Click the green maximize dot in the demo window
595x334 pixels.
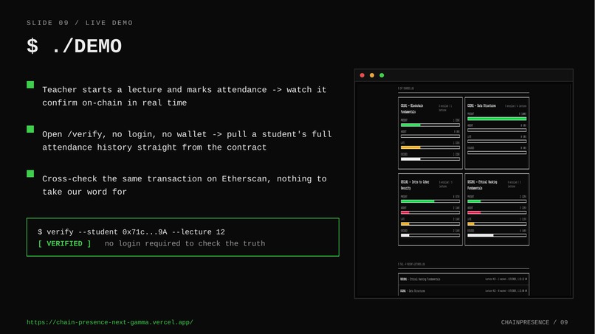pos(382,75)
